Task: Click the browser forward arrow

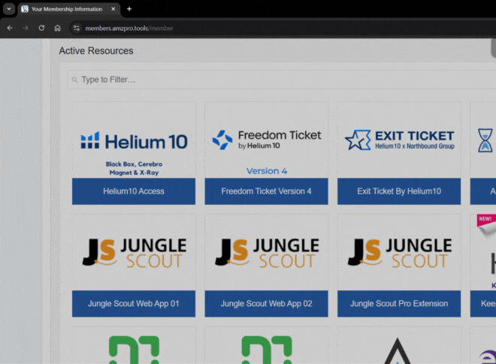Action: (26, 28)
